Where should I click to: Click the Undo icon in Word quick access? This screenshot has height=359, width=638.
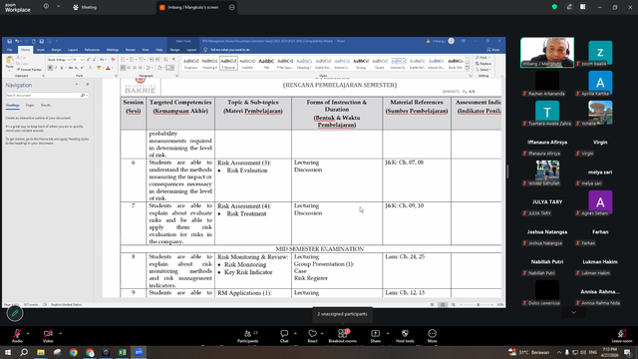point(17,41)
